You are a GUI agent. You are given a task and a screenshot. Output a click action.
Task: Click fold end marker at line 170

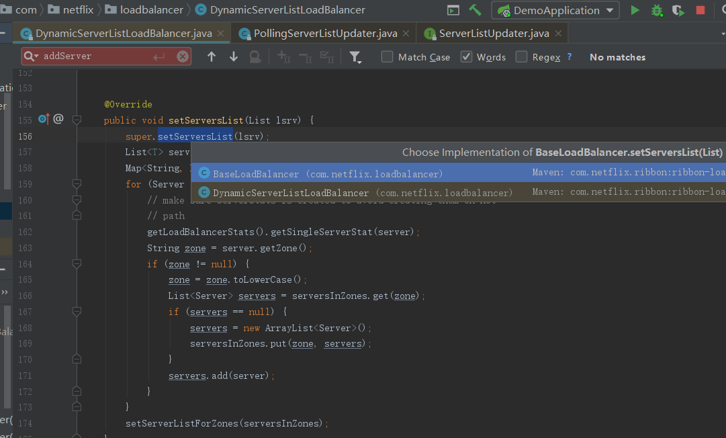77,359
